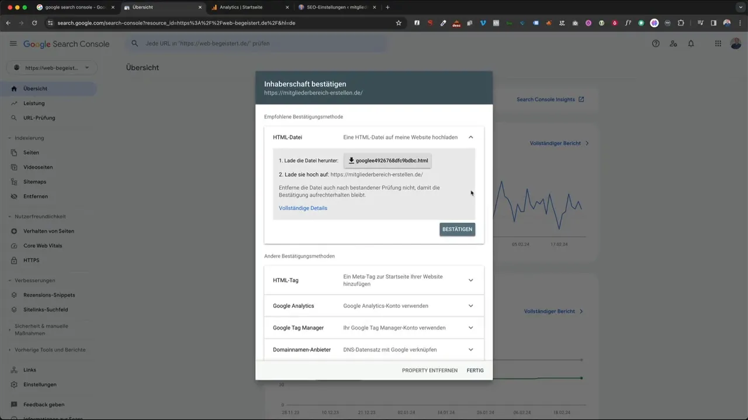The height and width of the screenshot is (420, 748).
Task: Bookmark this page with star icon
Action: click(399, 23)
